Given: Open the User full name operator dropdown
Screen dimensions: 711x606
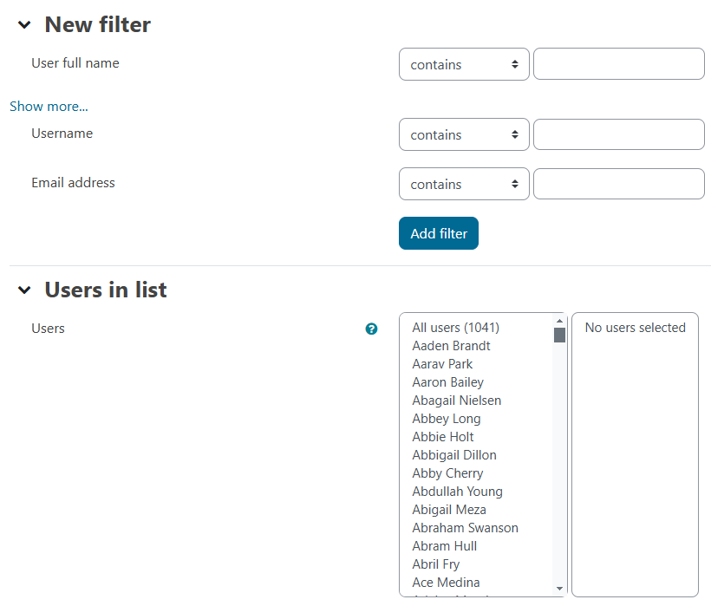Looking at the screenshot, I should tap(464, 64).
